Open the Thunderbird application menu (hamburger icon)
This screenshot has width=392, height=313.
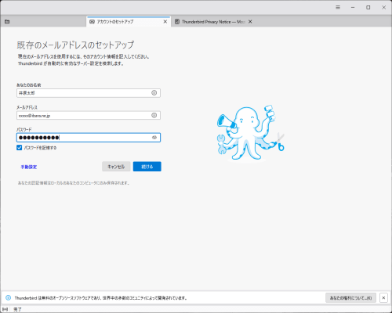click(x=338, y=7)
